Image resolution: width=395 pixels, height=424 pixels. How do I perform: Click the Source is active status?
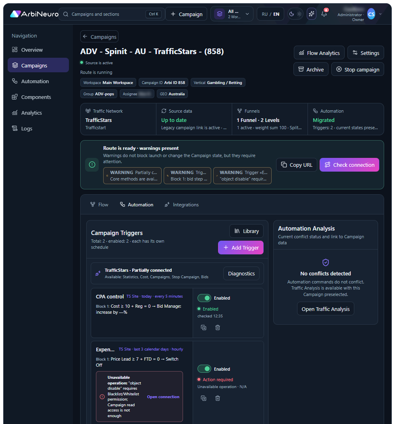click(x=97, y=63)
